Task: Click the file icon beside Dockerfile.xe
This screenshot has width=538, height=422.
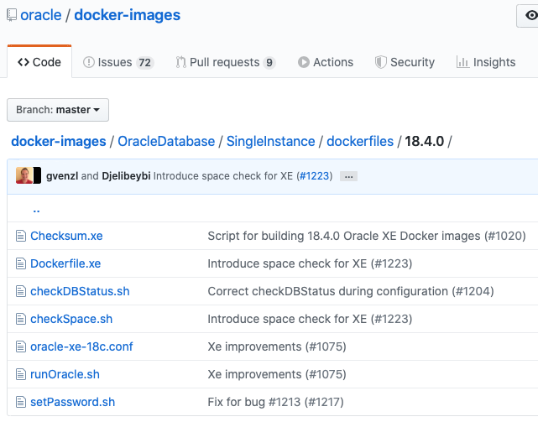Action: 21,264
